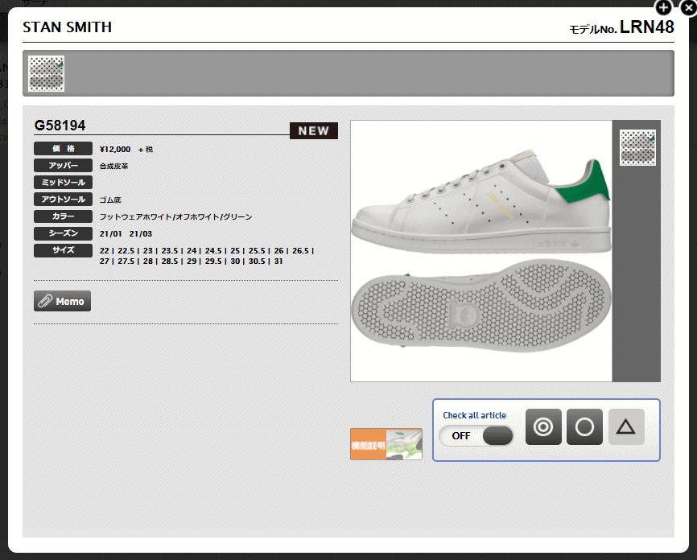This screenshot has height=560, width=697.
Task: Click the model number LRN48
Action: pyautogui.click(x=647, y=27)
